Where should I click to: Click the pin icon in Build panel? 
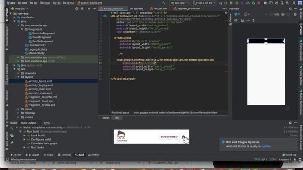point(12,143)
